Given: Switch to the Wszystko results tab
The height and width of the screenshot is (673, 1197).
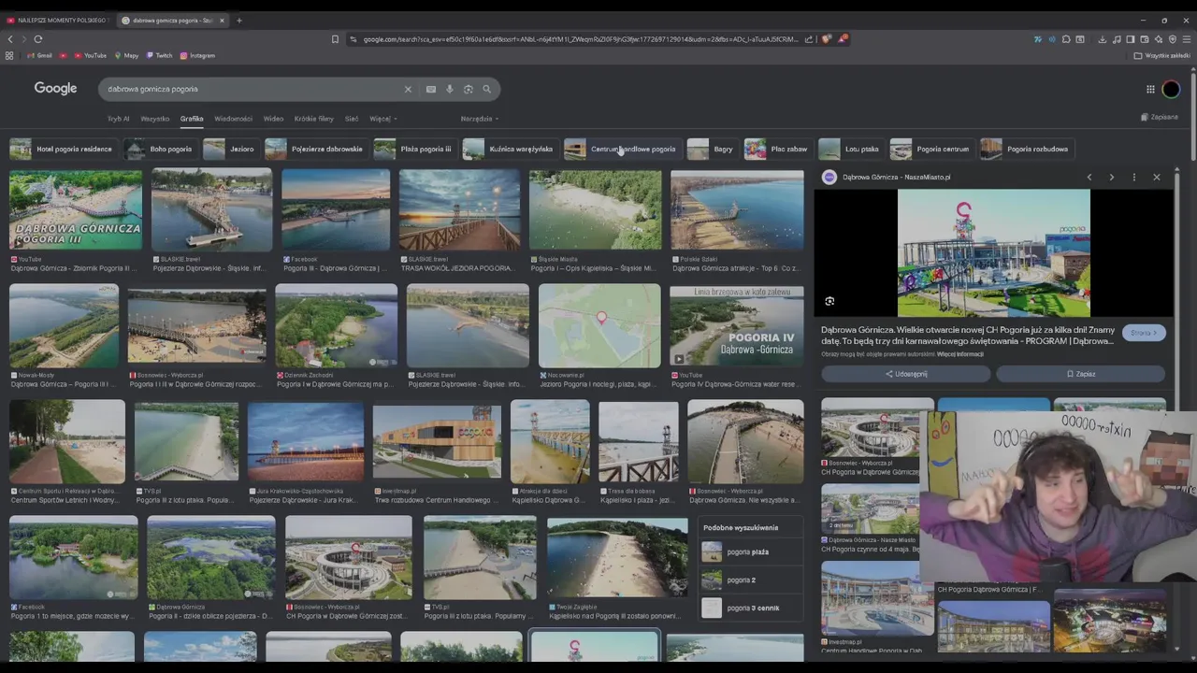Looking at the screenshot, I should tap(154, 119).
